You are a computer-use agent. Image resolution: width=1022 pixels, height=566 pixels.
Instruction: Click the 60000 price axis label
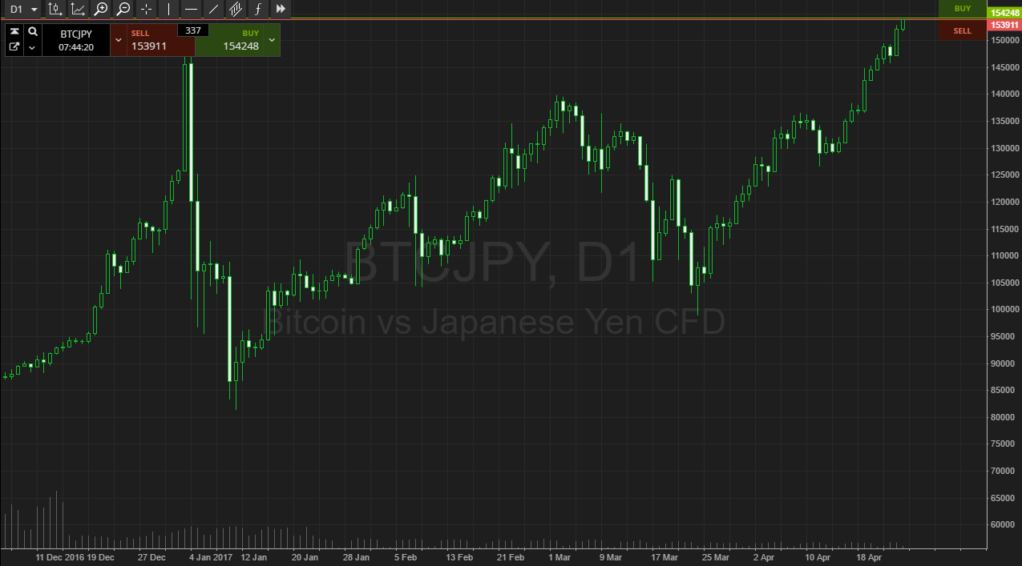click(1004, 525)
